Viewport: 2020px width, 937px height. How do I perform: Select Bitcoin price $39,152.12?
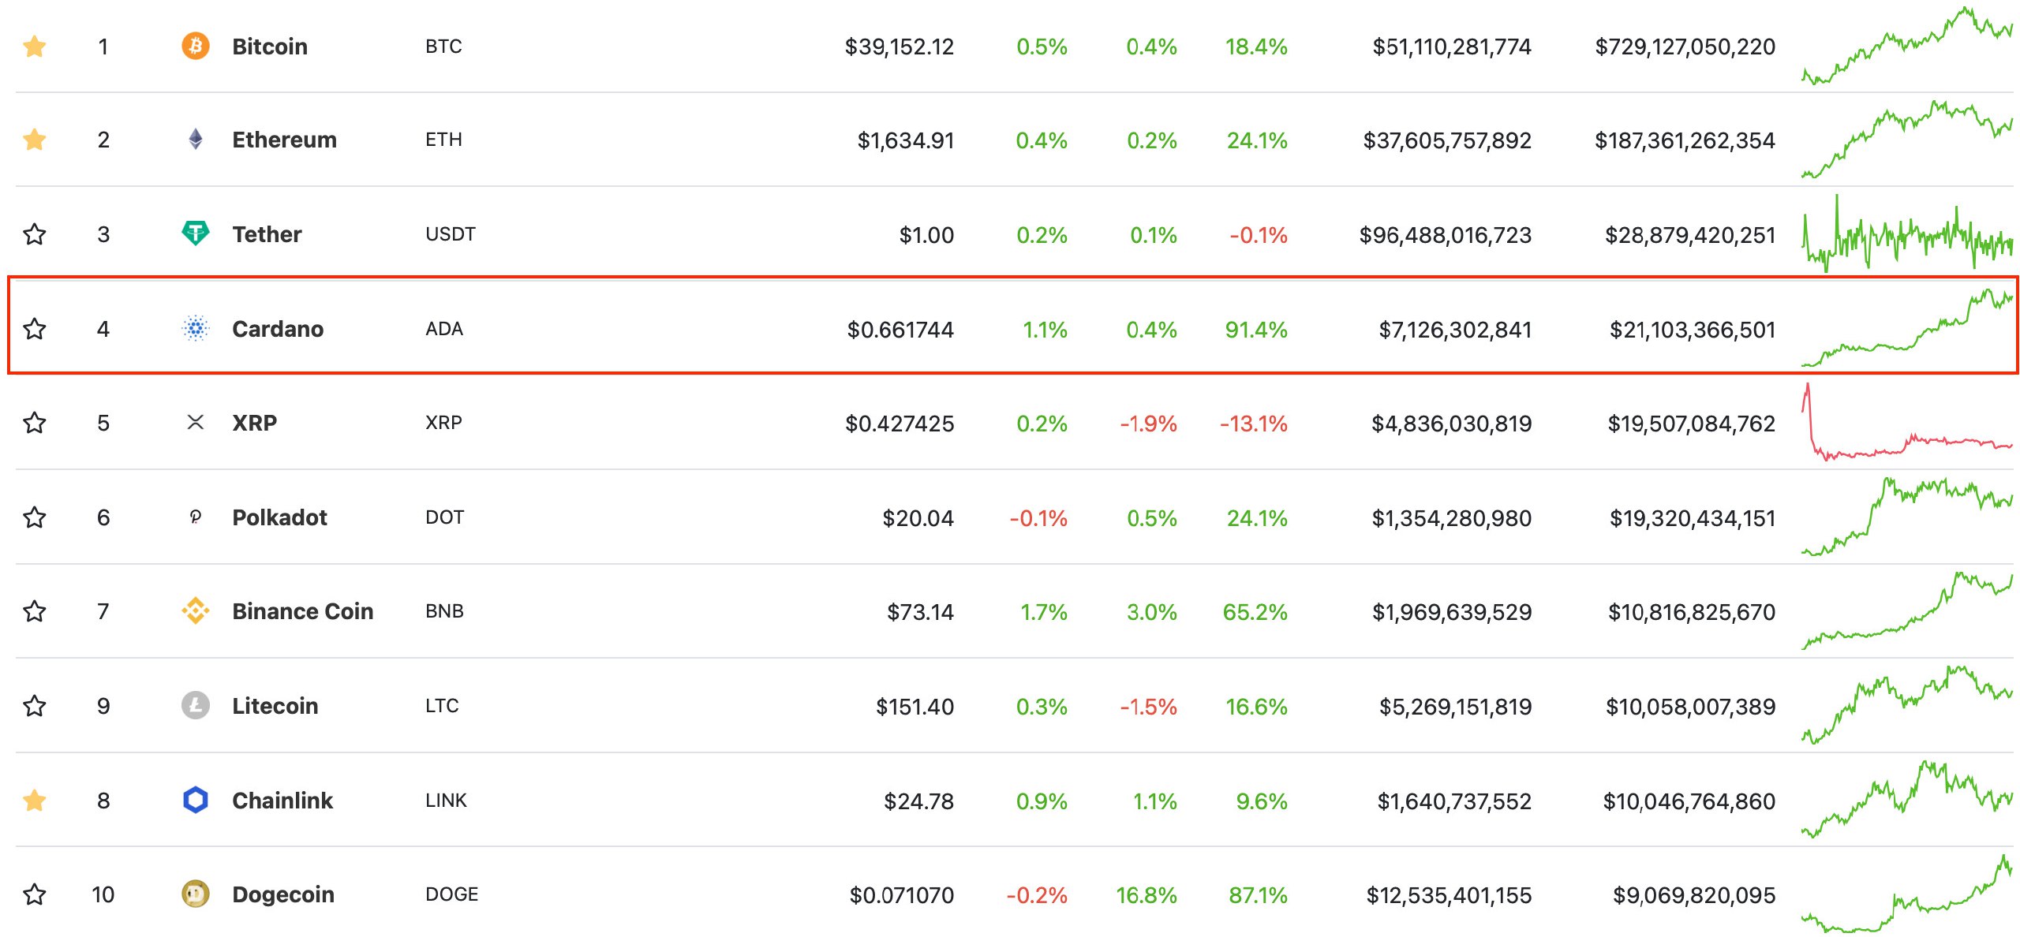pos(900,47)
